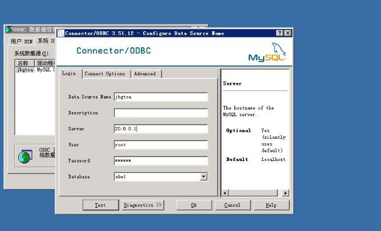The height and width of the screenshot is (231, 381).
Task: Click the Connector/ODBC dialog title icon
Action: [x=61, y=33]
